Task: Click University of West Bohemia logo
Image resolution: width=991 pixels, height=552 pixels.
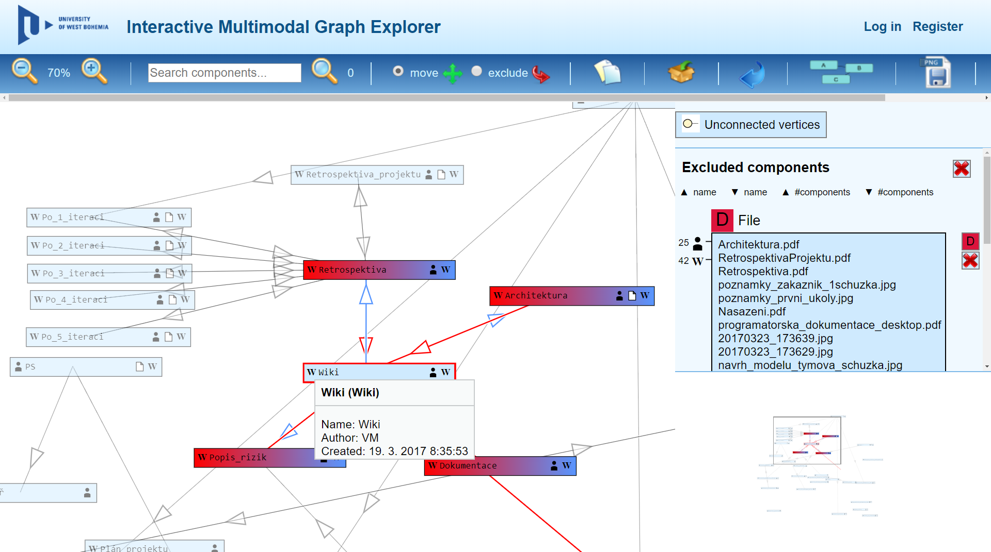Action: (x=63, y=25)
